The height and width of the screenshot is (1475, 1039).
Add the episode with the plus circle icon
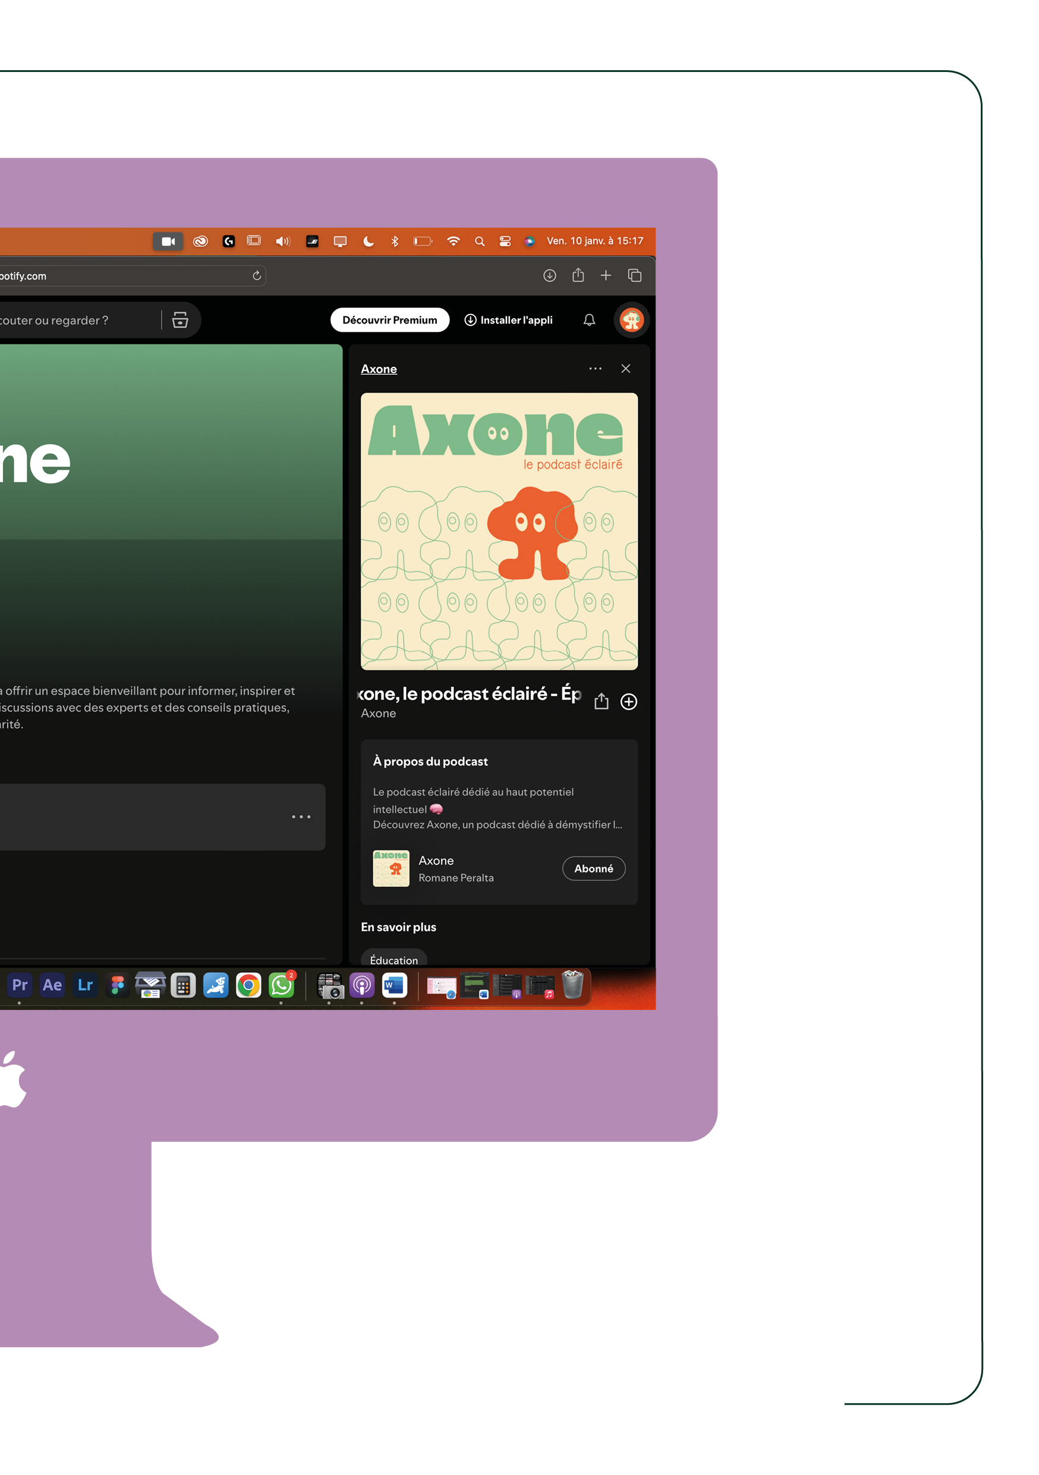tap(629, 702)
